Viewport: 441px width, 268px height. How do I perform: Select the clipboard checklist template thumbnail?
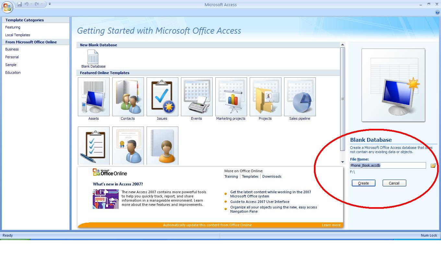pyautogui.click(x=94, y=146)
